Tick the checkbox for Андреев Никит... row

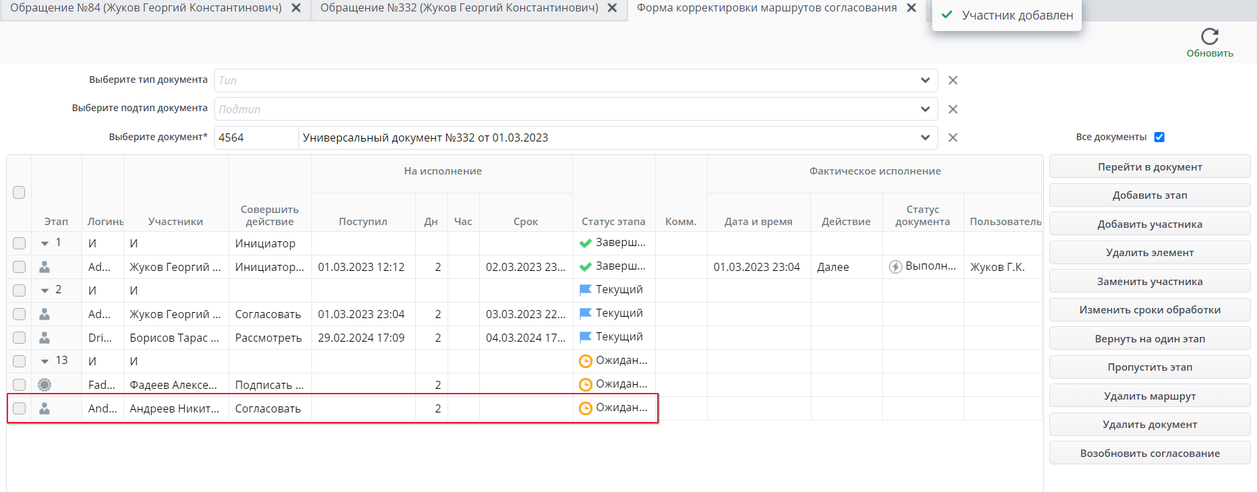click(x=19, y=408)
